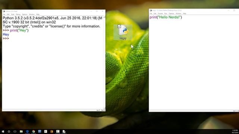The height and width of the screenshot is (134, 239).
Task: Open the orange C taskbar icon
Action: (x=52, y=131)
